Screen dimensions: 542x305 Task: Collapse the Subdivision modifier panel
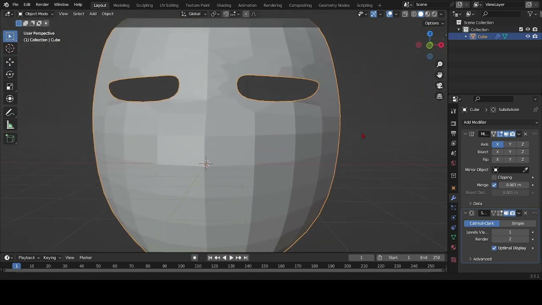click(465, 213)
